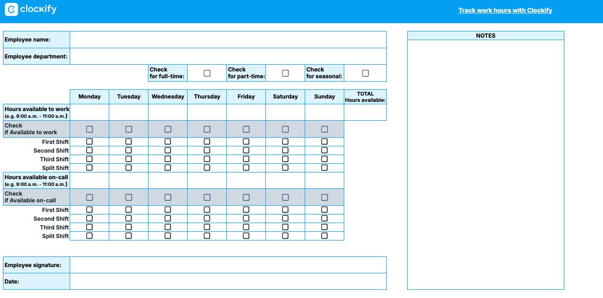The image size is (603, 298).
Task: Click the Employee signature field
Action: click(x=228, y=265)
